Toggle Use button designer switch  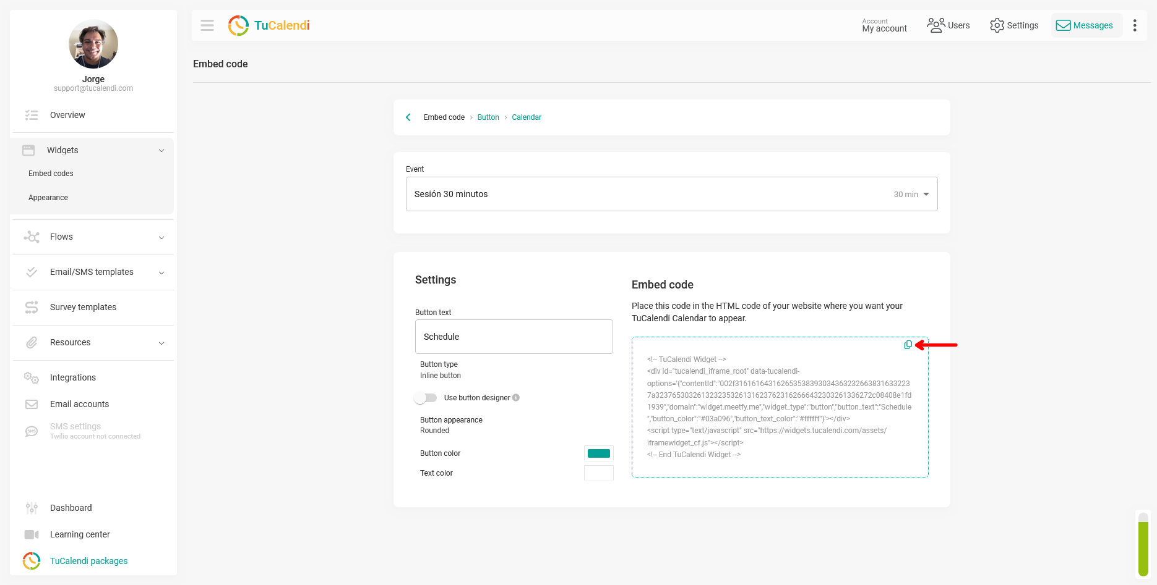[426, 398]
